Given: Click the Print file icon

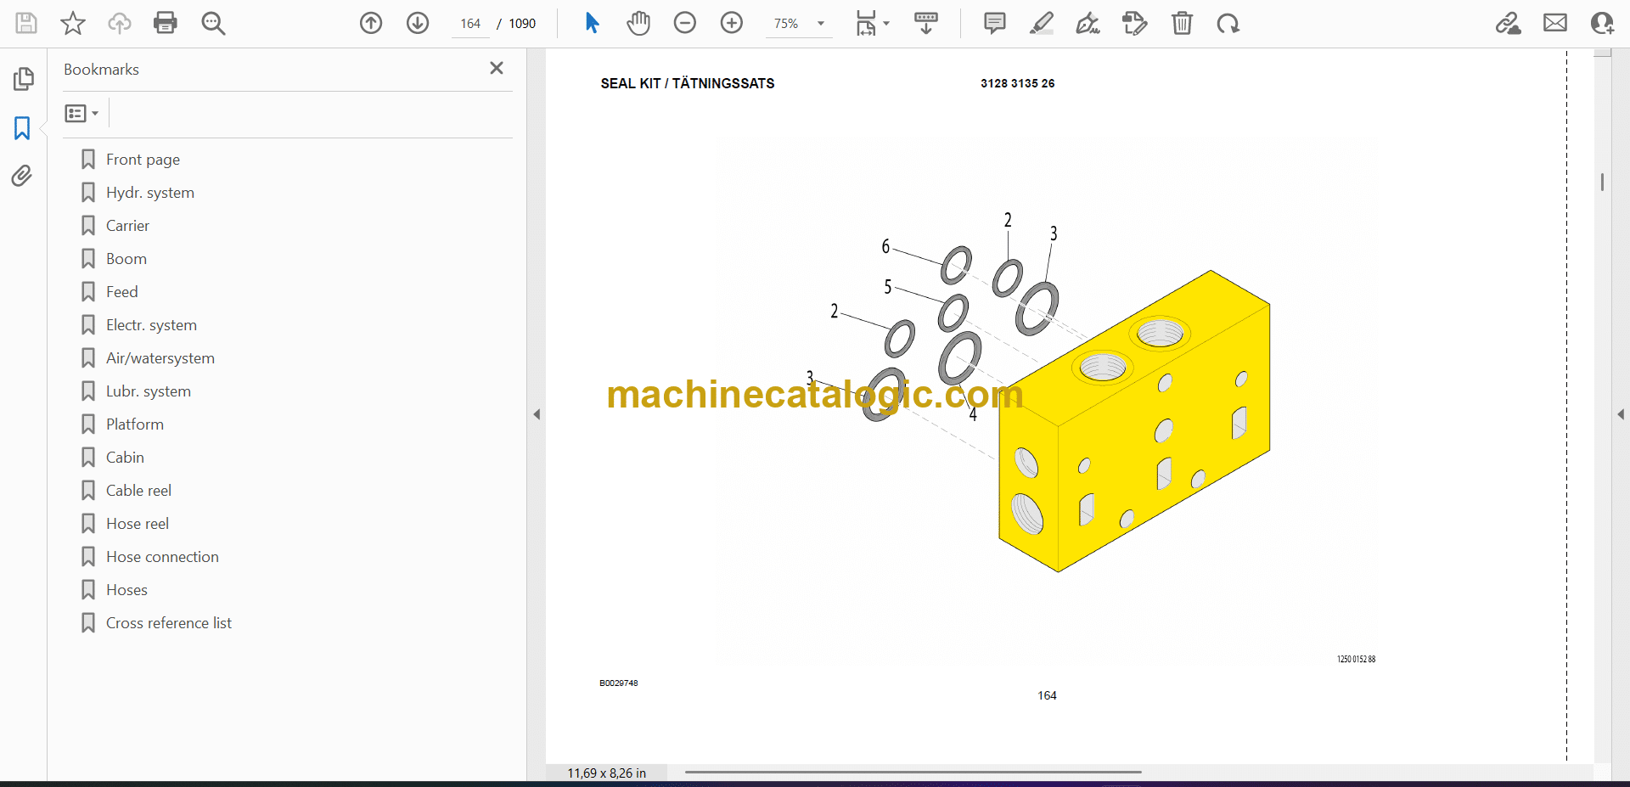Looking at the screenshot, I should [x=165, y=23].
